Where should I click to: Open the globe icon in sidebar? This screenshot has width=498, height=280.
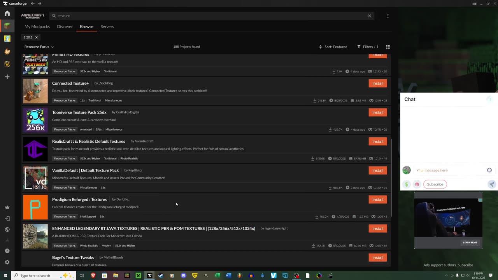pyautogui.click(x=7, y=229)
